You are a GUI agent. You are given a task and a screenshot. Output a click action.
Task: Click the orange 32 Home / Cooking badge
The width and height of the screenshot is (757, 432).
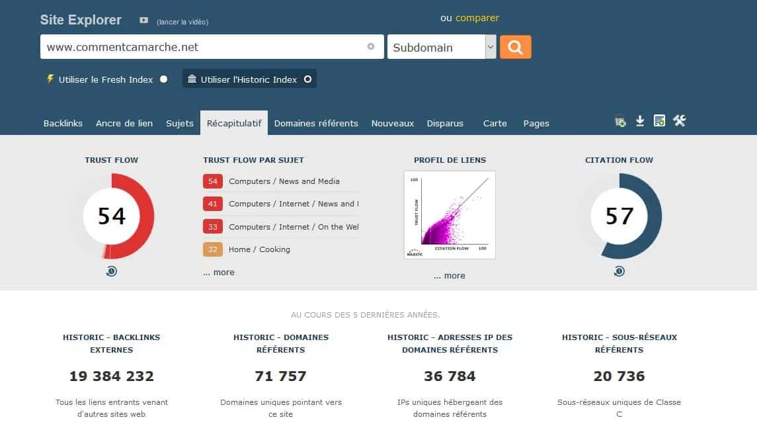tap(212, 249)
